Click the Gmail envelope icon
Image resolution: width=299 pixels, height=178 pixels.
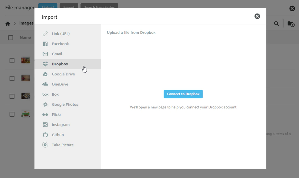[x=45, y=54]
